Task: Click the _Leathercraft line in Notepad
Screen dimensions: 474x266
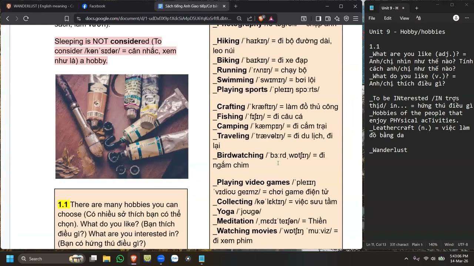Action: coord(419,132)
